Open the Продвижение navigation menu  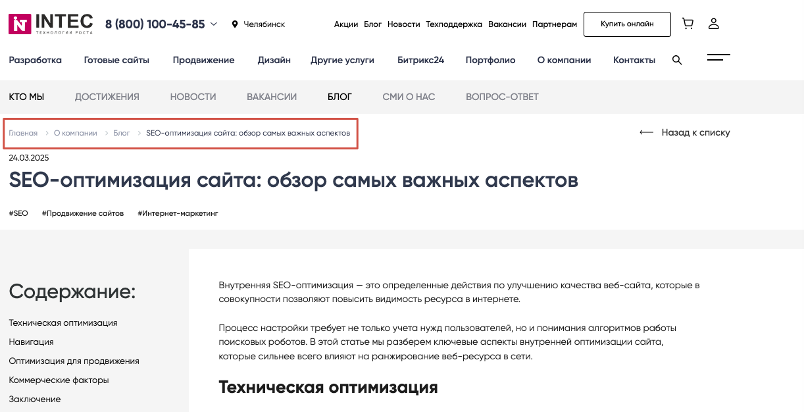point(203,59)
